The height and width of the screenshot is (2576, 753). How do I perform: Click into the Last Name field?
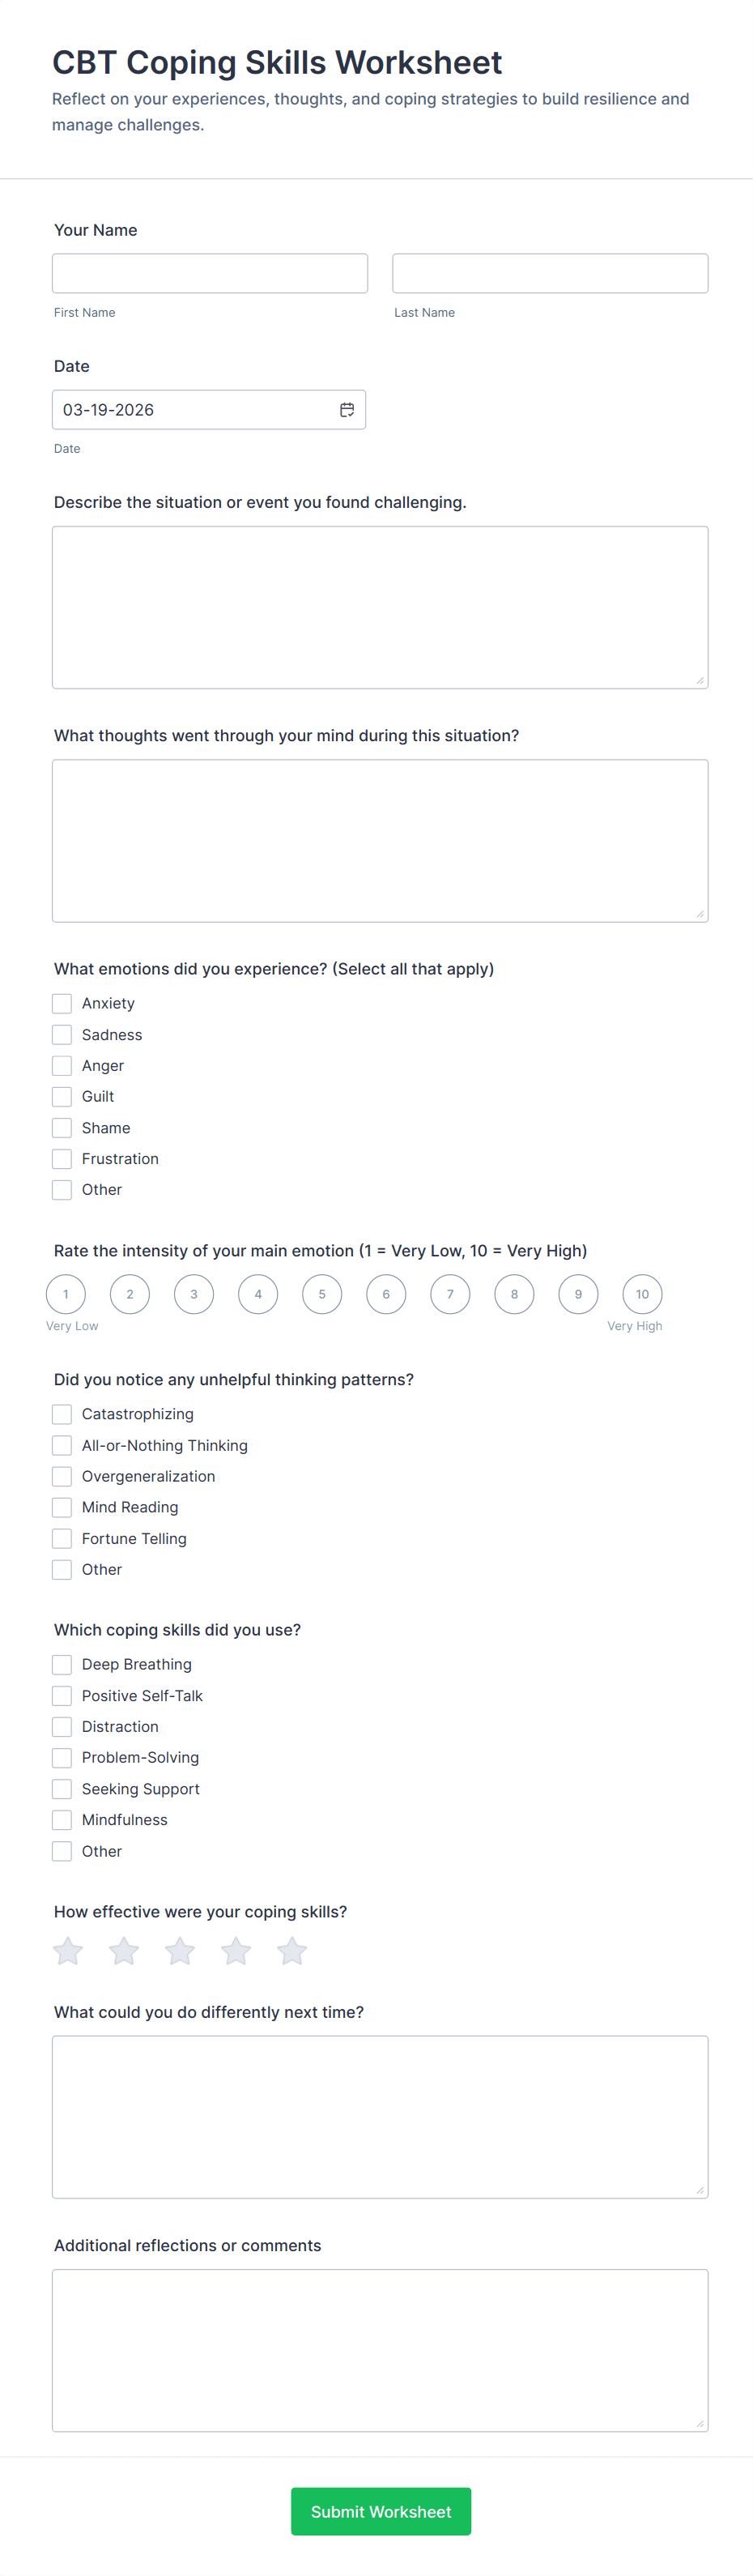550,273
